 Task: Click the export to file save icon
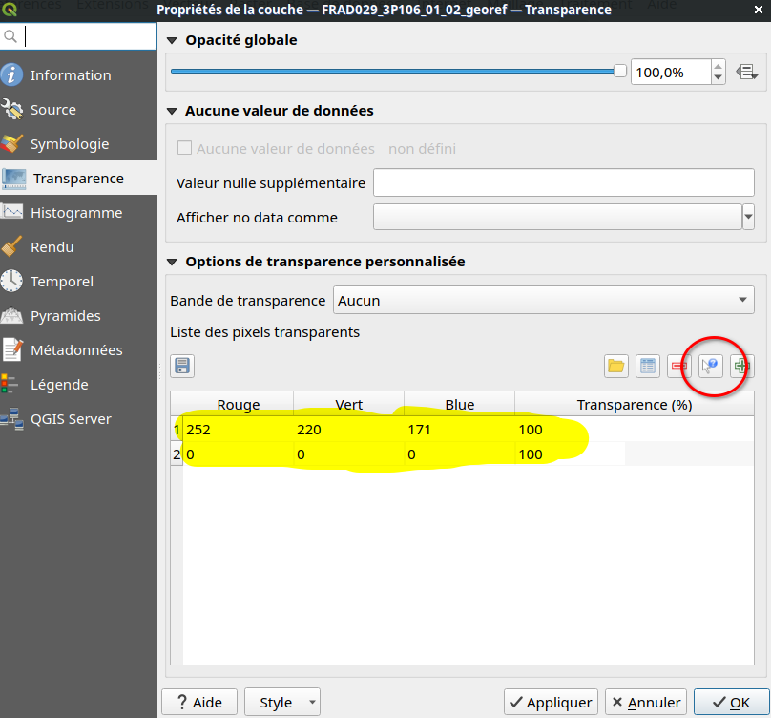tap(181, 366)
